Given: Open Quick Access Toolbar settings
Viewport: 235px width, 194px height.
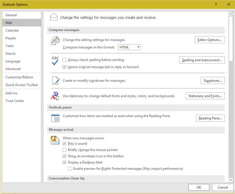Looking at the screenshot, I should (x=22, y=85).
